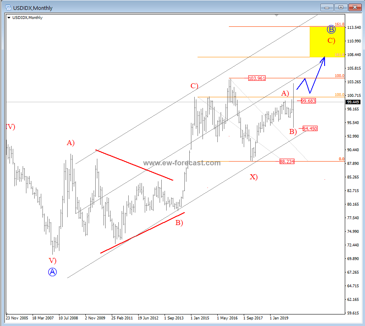
Task: Select the blue circled A wave label
Action: tap(52, 272)
